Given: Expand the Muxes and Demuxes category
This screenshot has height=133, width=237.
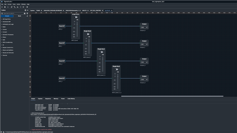Looking at the screenshot, I should (x=1, y=53).
